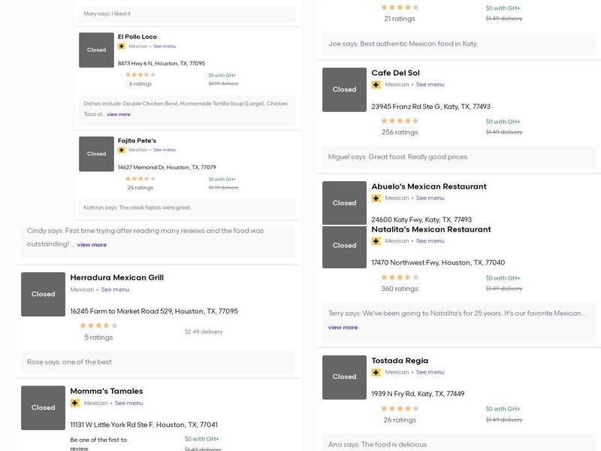Screen dimensions: 601x451
Task: Click the star rating for Herradura Mexican Grill
Action: (98, 325)
